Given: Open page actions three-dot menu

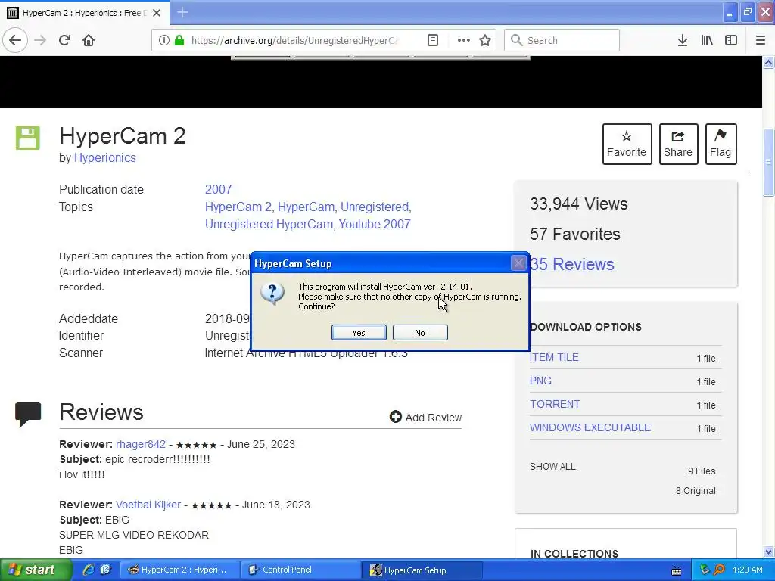Looking at the screenshot, I should [x=464, y=40].
